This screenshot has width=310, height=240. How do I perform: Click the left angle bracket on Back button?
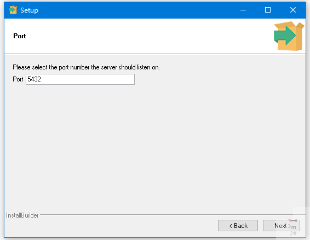point(231,226)
